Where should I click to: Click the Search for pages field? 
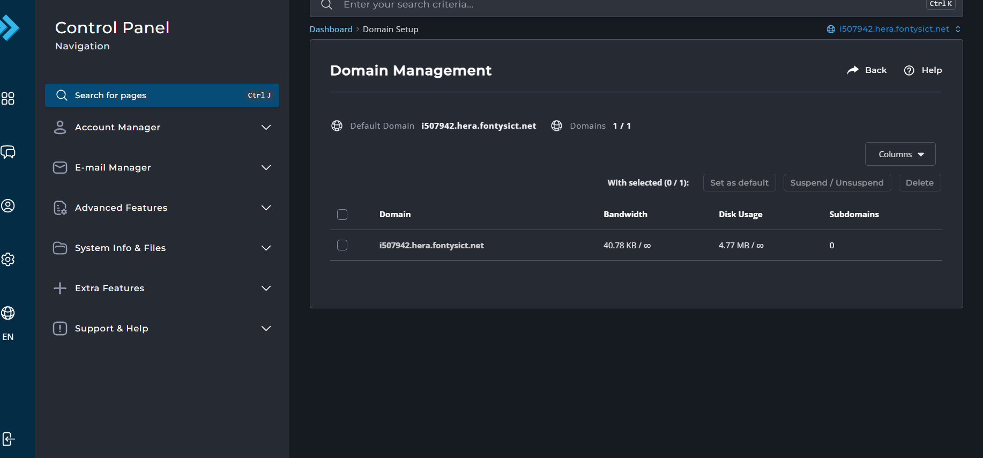[x=162, y=95]
